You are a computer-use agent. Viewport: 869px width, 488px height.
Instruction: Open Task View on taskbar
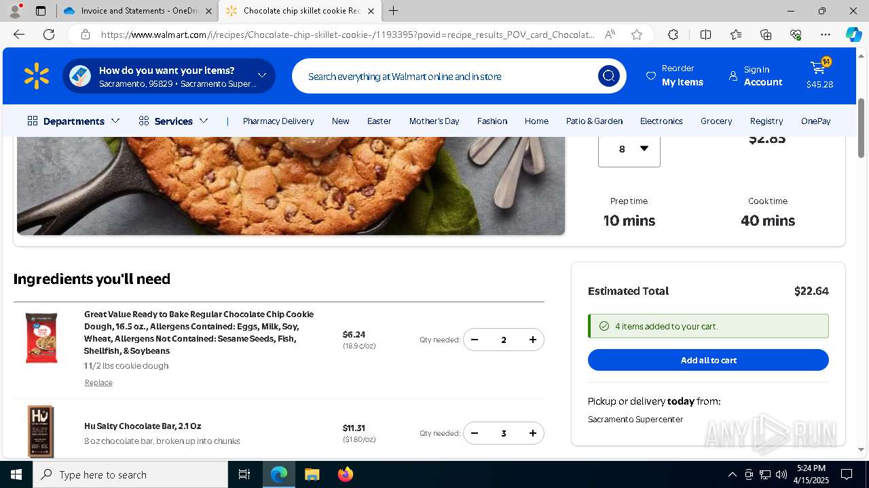(x=244, y=474)
